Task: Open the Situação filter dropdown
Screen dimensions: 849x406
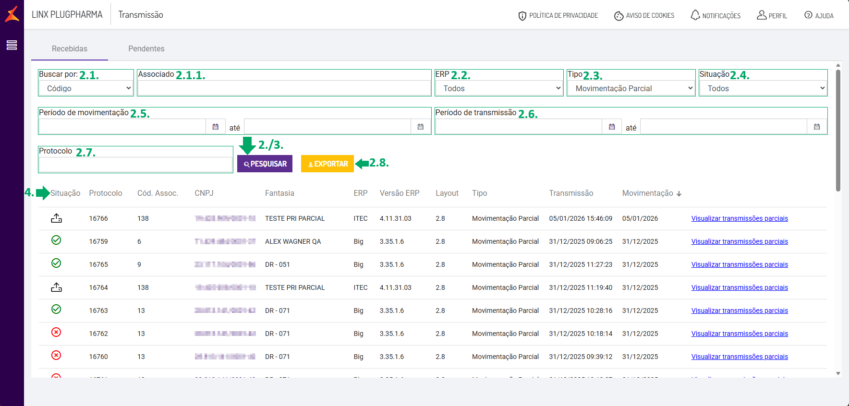Action: pyautogui.click(x=763, y=88)
